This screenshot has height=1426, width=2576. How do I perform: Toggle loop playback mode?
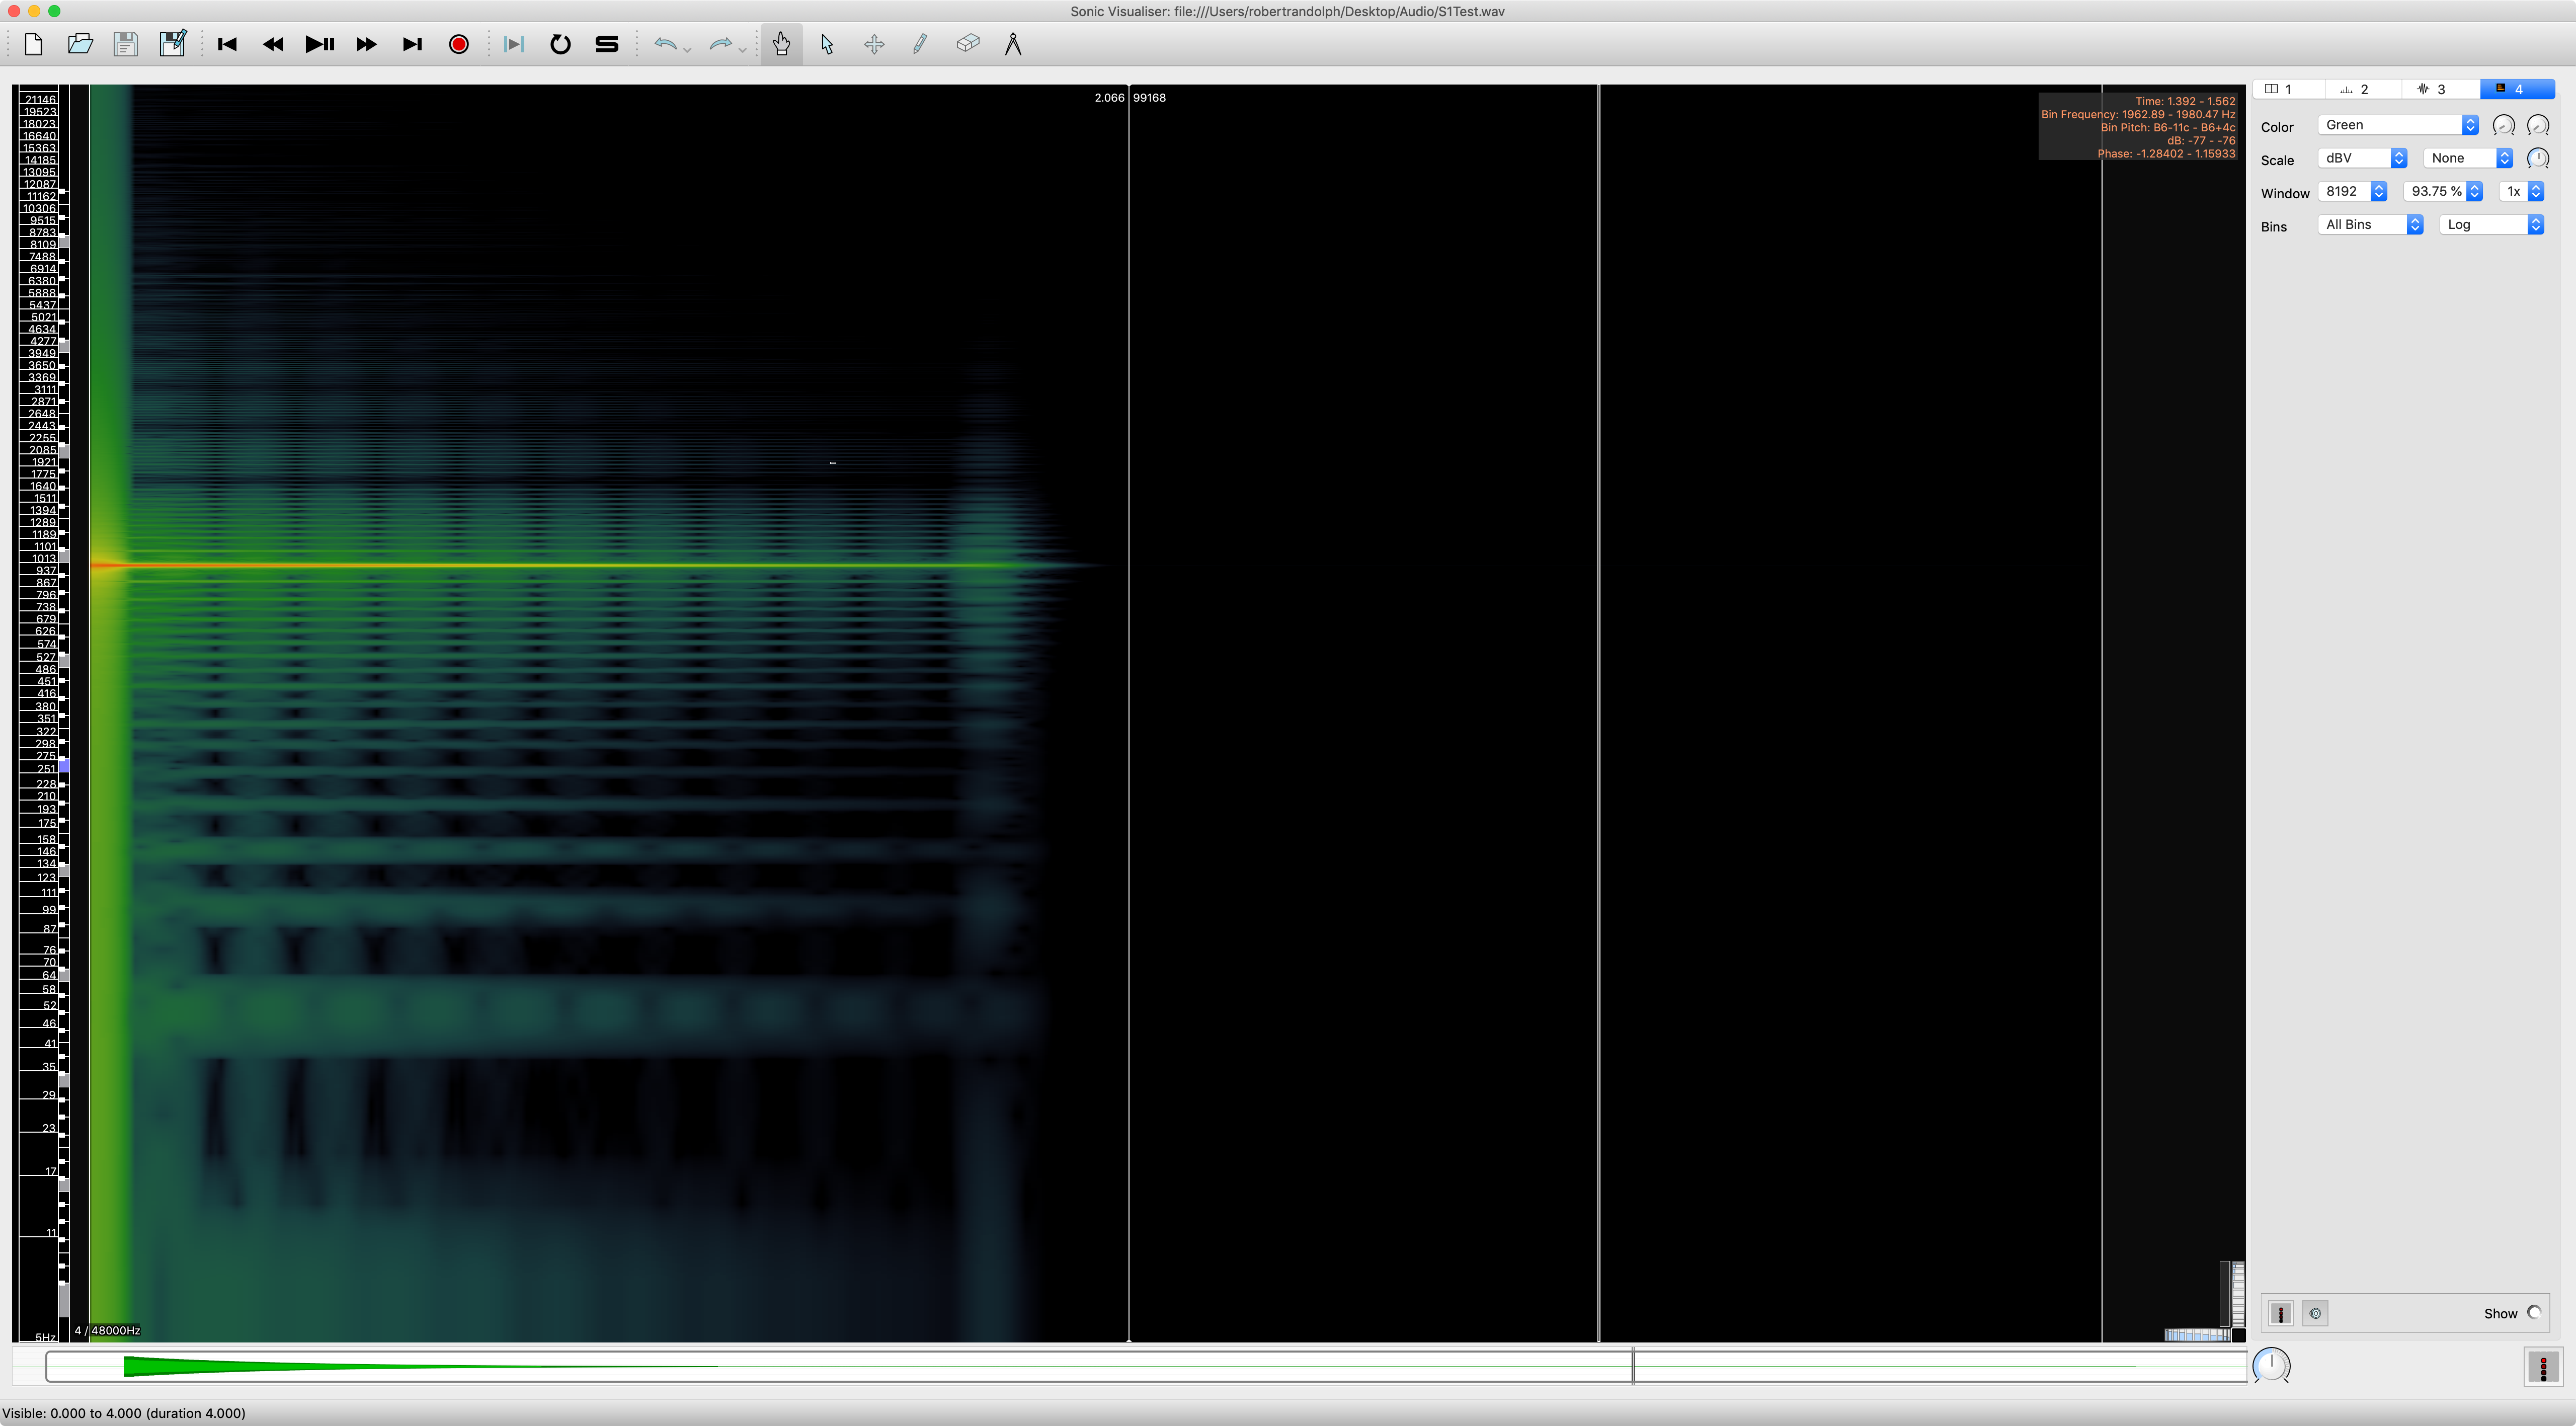560,44
